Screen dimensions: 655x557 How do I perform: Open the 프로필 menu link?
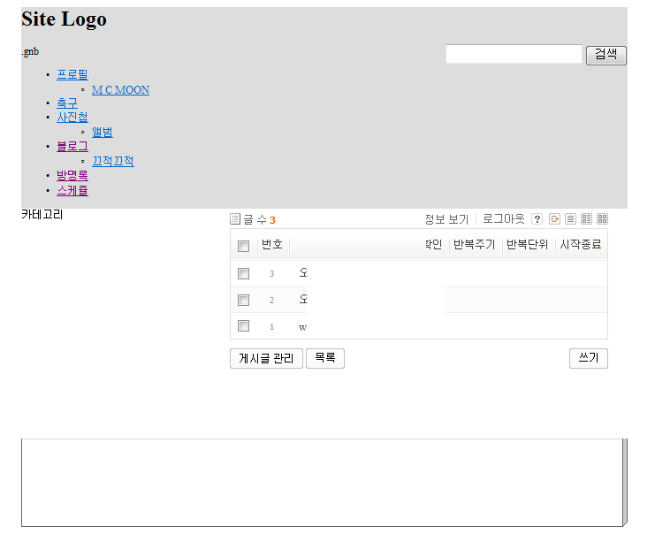[72, 75]
